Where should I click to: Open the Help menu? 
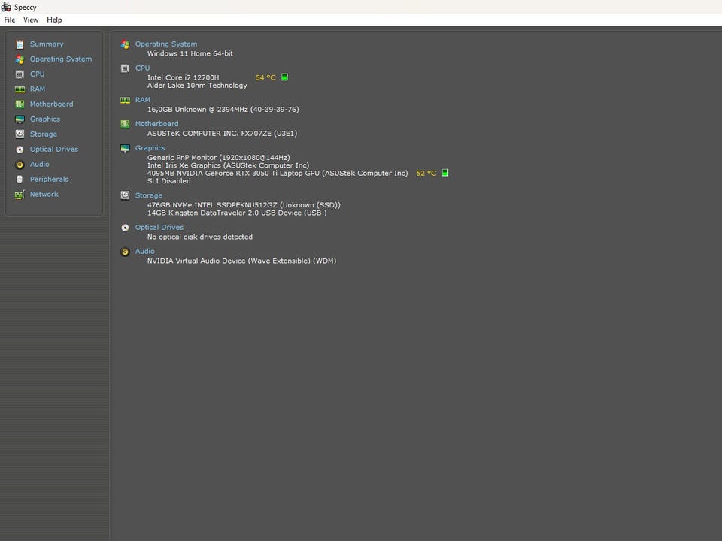[54, 20]
